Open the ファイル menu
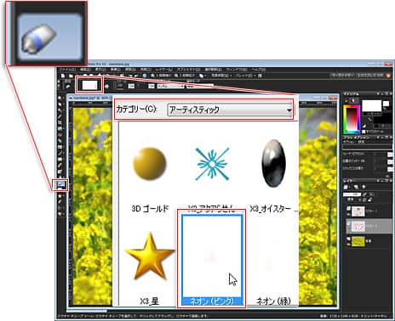Image resolution: width=395 pixels, height=321 pixels. click(x=67, y=70)
